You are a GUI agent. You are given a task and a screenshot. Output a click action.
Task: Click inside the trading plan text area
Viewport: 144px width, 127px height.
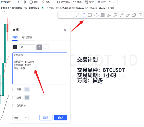(x=40, y=68)
